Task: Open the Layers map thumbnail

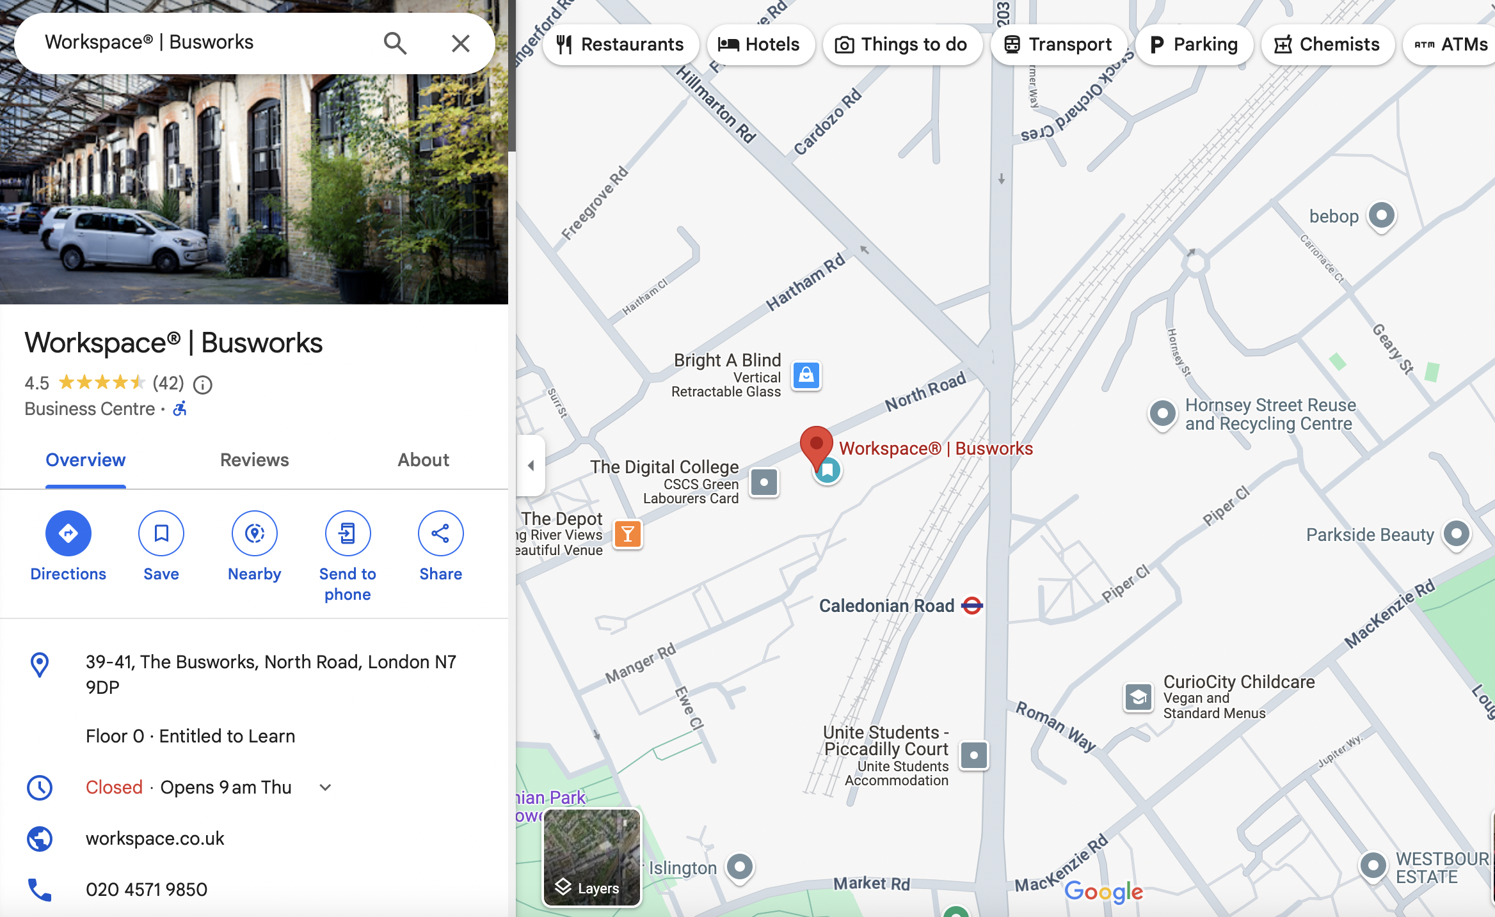Action: click(592, 858)
